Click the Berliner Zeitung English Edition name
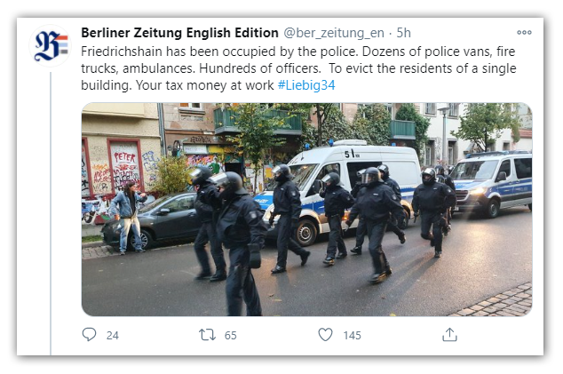 coord(179,33)
